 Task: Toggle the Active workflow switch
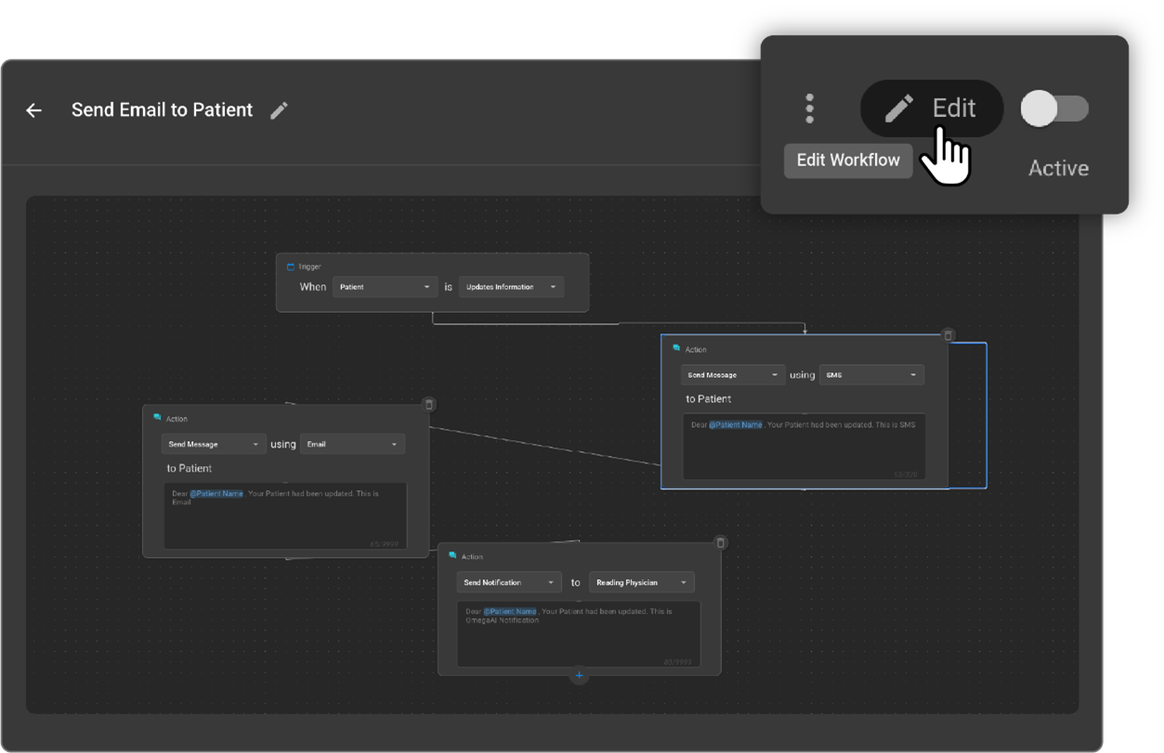[x=1054, y=109]
